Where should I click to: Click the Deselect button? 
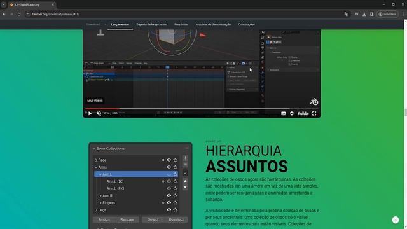click(x=176, y=219)
